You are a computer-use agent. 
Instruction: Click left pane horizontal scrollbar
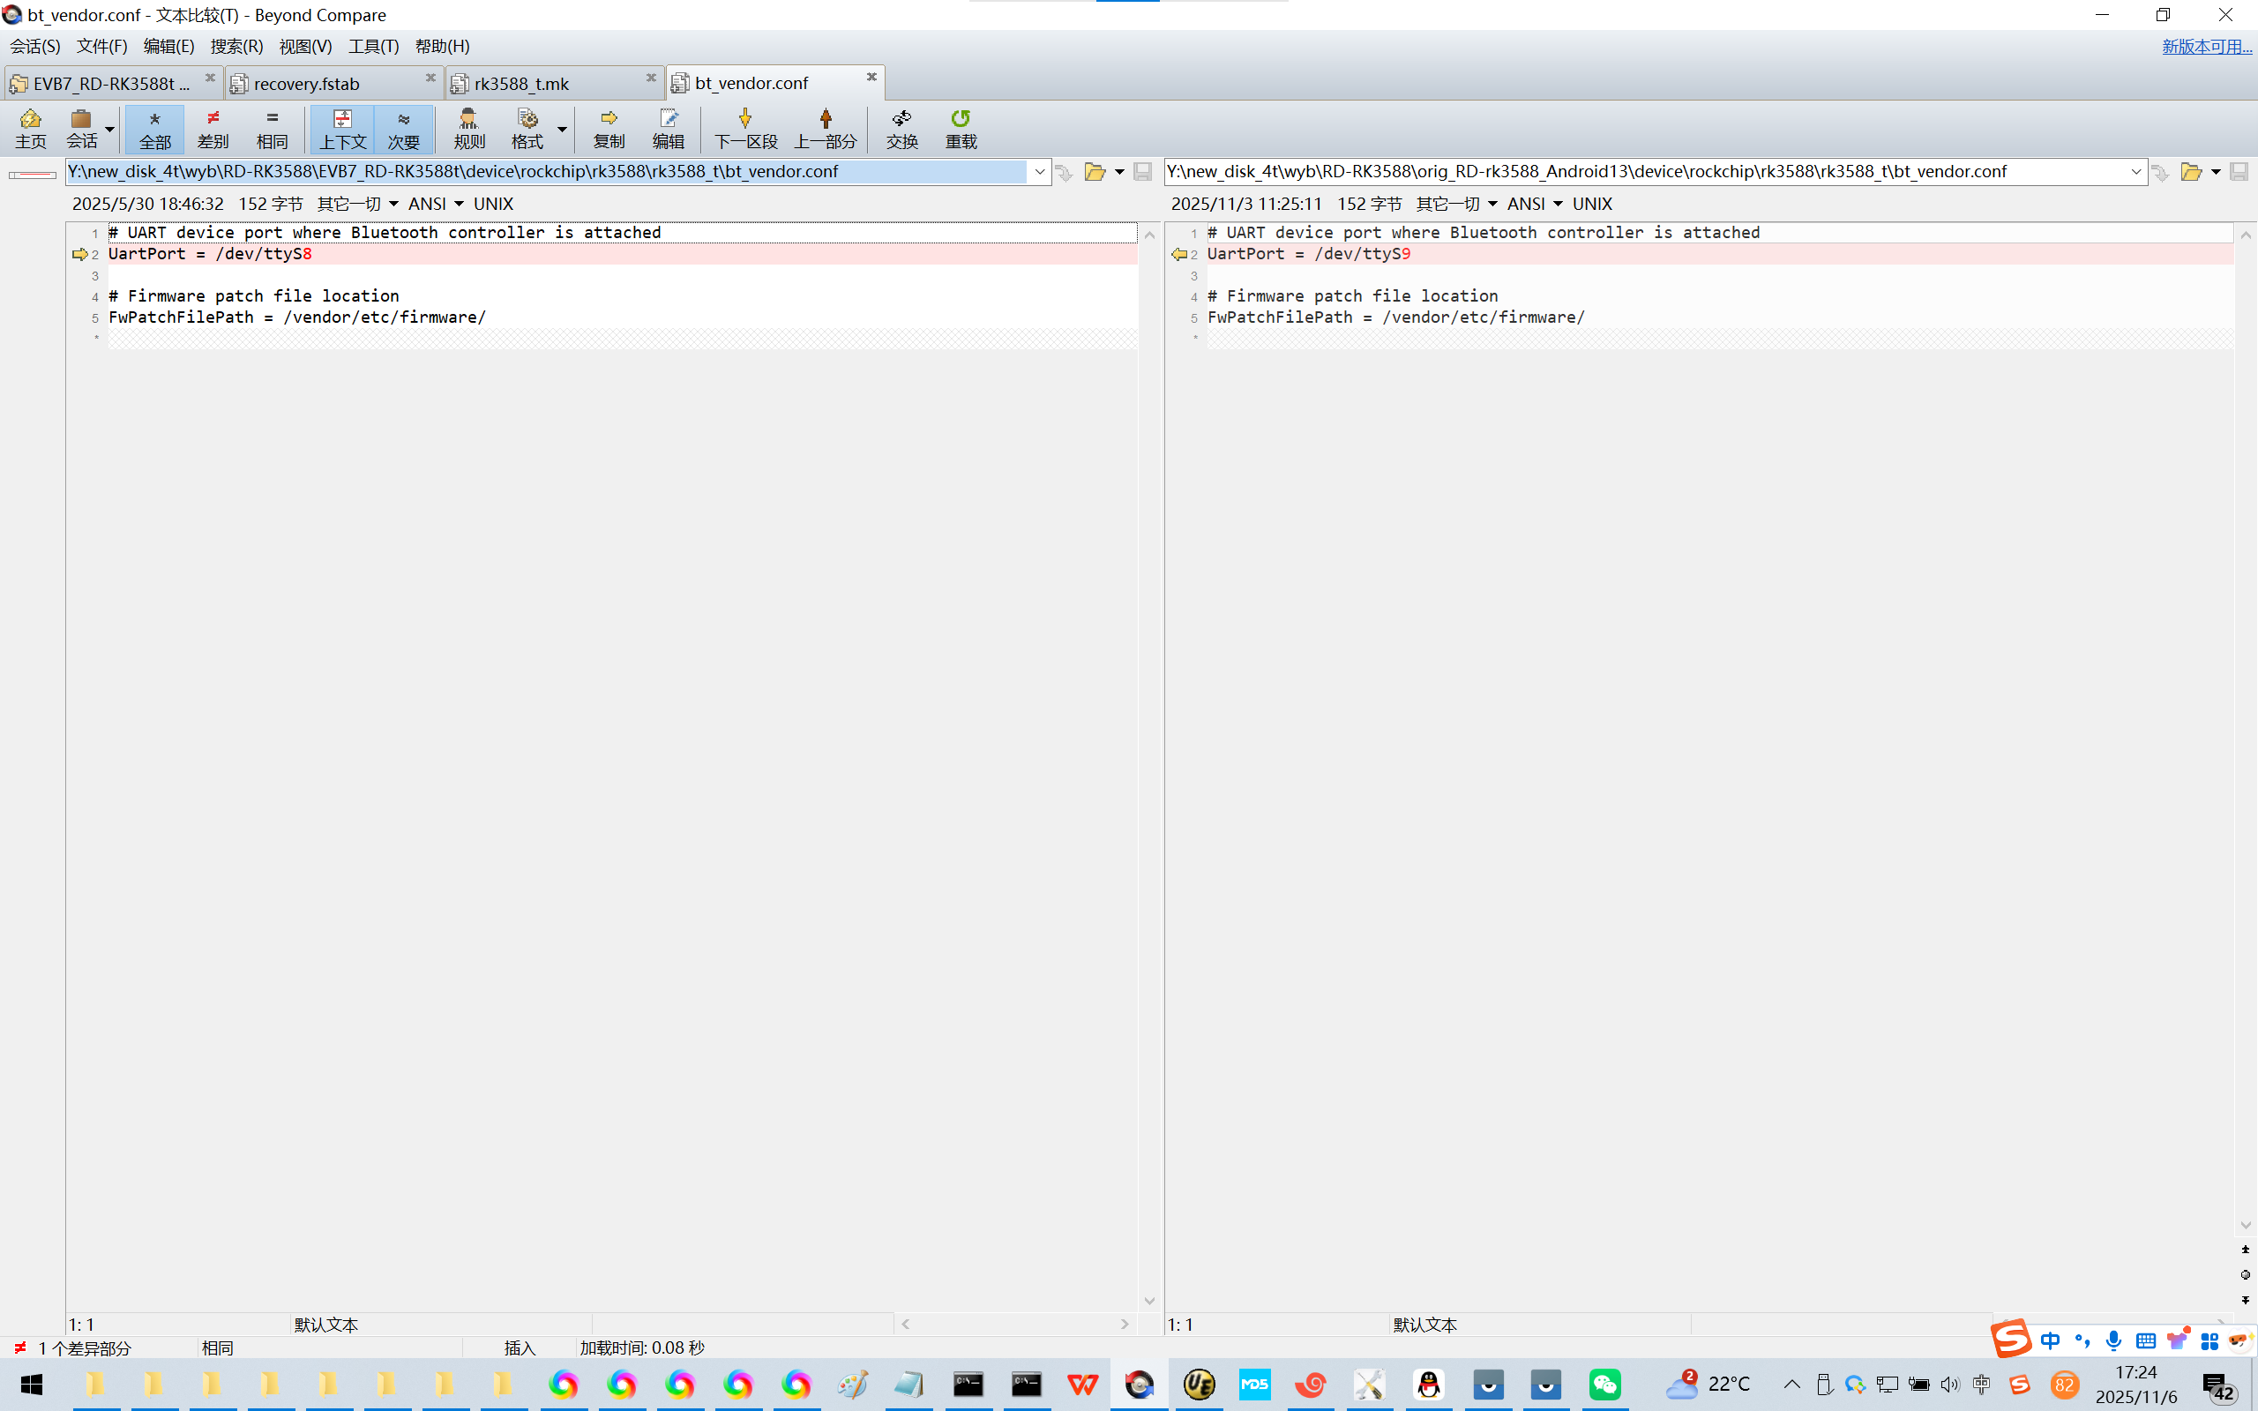tap(1014, 1324)
